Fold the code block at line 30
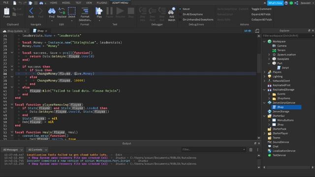 click(x=12, y=53)
